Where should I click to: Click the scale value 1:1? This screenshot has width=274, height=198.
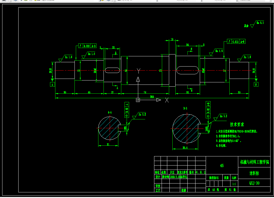click(x=234, y=184)
